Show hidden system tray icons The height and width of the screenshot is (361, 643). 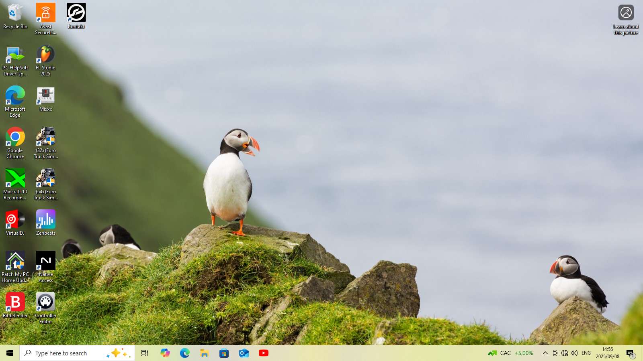[545, 353]
